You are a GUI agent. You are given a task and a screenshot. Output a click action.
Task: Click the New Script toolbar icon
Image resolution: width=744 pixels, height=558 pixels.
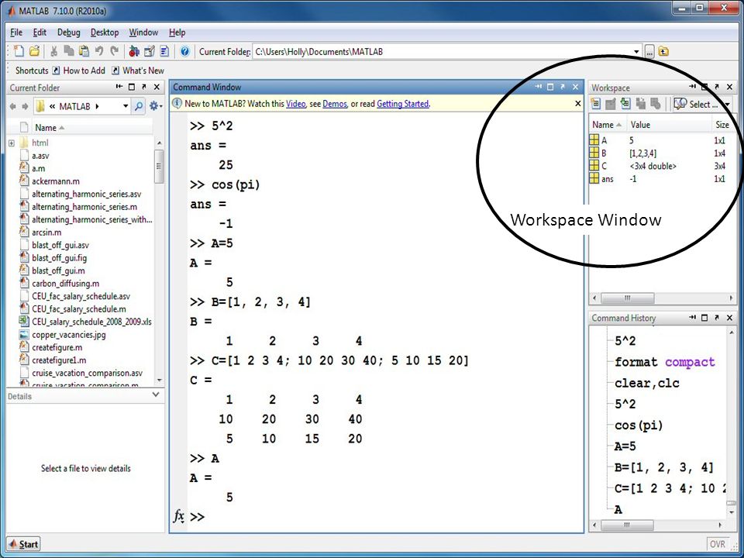point(19,51)
